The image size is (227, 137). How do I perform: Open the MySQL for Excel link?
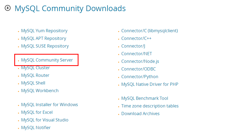coord(37,112)
